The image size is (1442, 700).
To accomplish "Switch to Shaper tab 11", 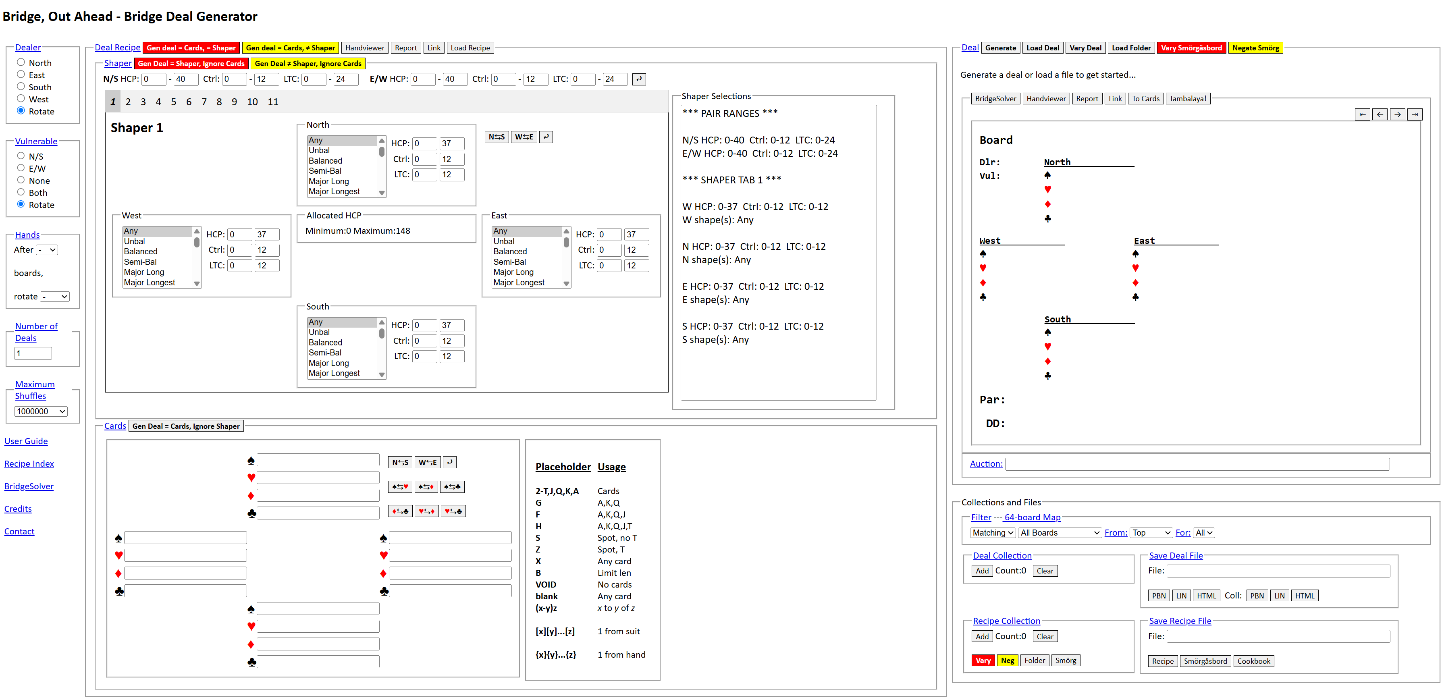I will tap(272, 102).
